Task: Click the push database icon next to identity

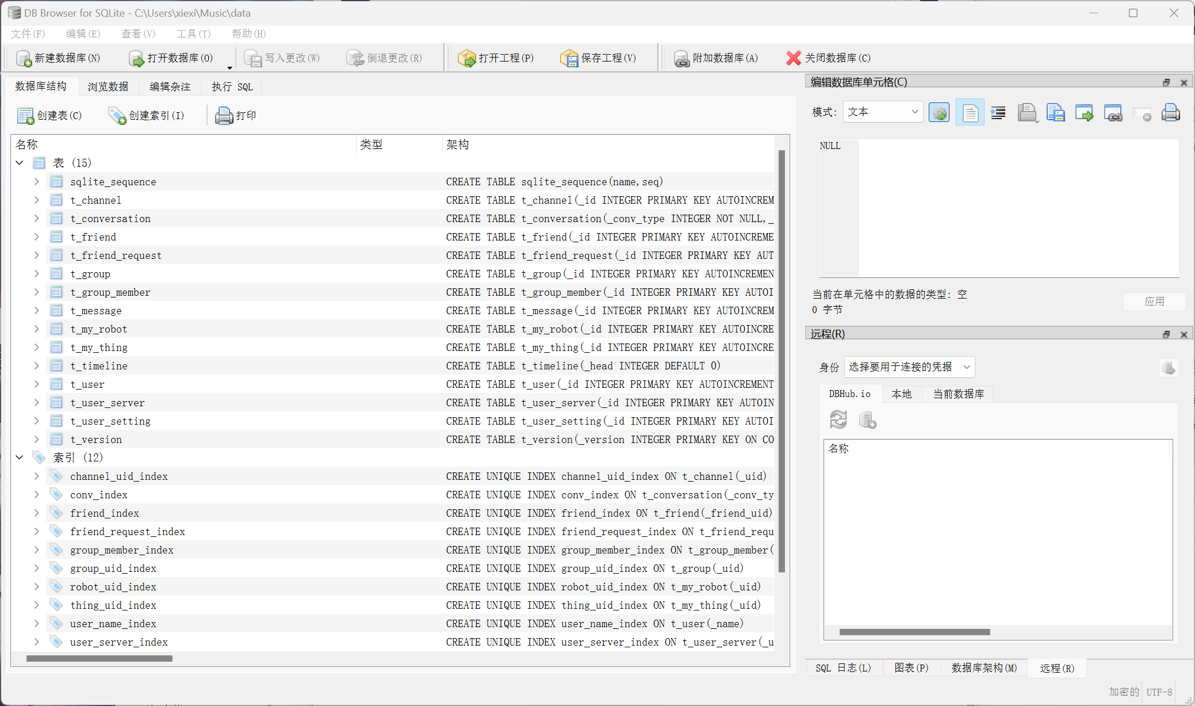Action: coord(1169,367)
